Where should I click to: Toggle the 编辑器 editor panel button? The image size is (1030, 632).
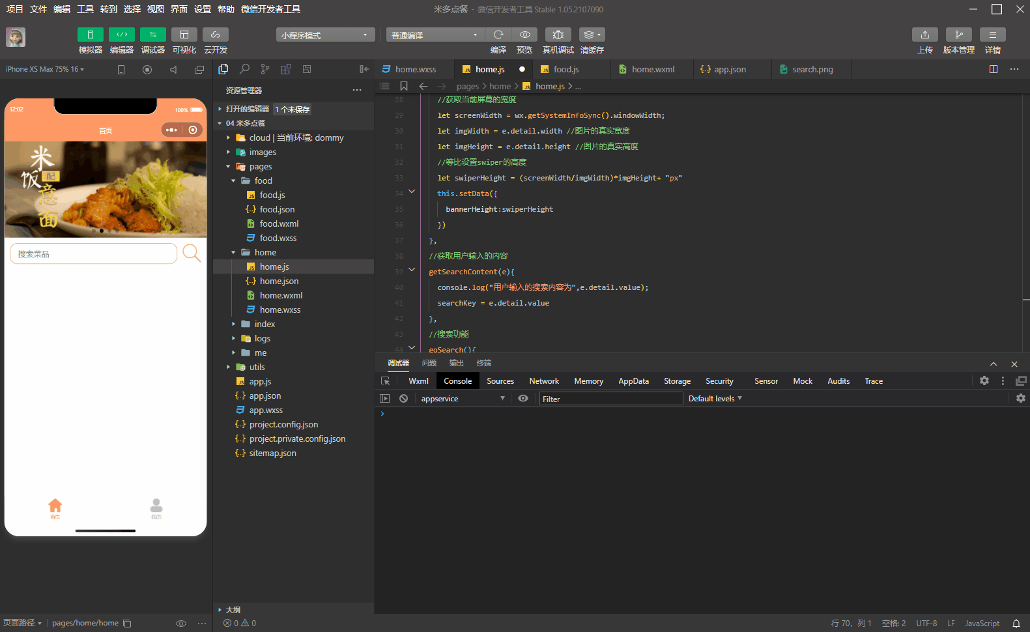tap(121, 35)
